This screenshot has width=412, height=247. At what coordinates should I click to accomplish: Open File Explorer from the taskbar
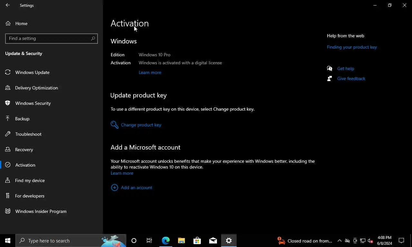(182, 241)
